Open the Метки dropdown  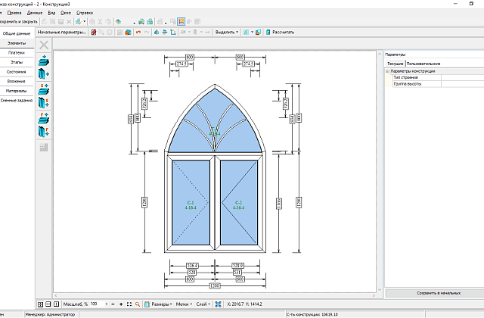184,304
